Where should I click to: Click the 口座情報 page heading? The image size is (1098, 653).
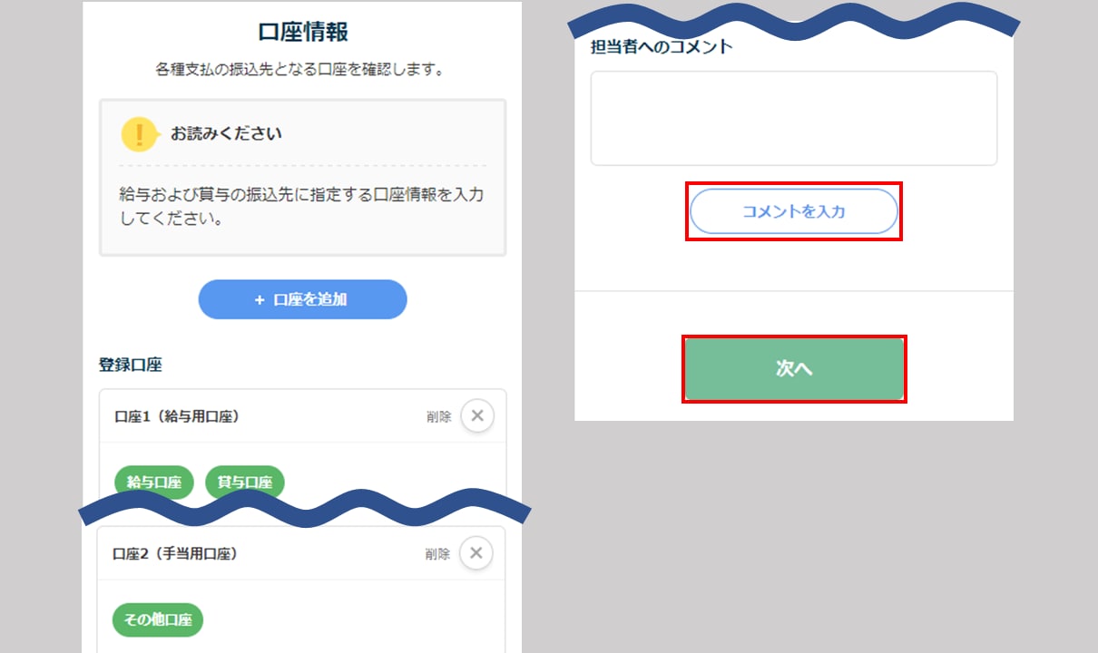click(303, 32)
